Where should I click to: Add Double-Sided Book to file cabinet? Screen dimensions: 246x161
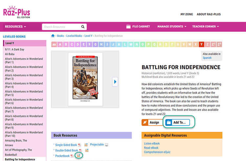pyautogui.click(x=87, y=150)
